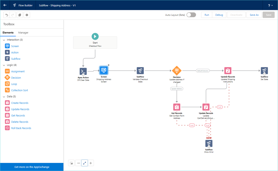
Task: Select the Show Error subflow node
Action: point(209,144)
